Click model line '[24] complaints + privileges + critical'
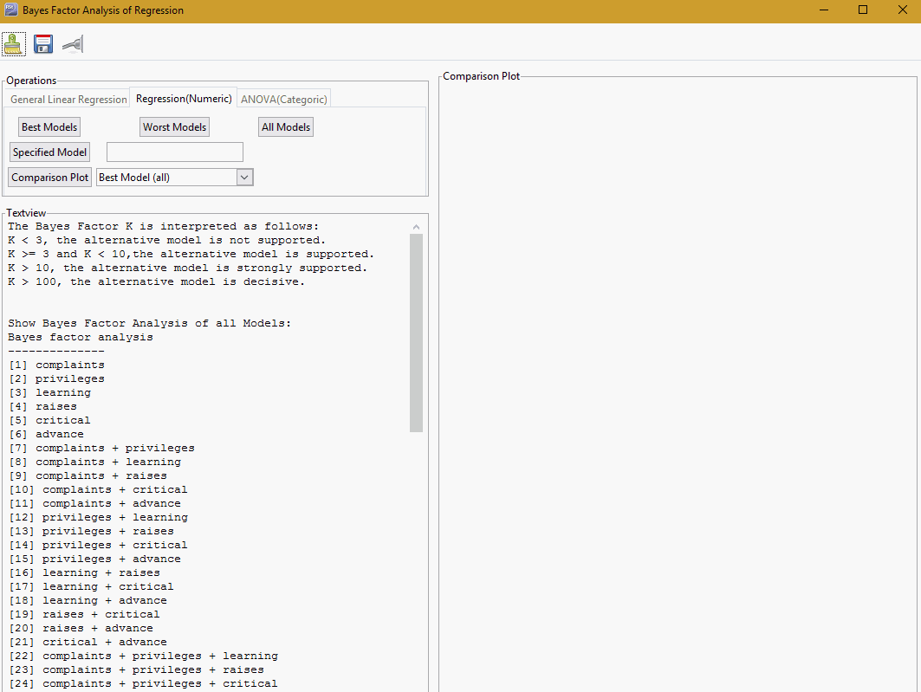Screen dimensions: 921x692 (143, 684)
